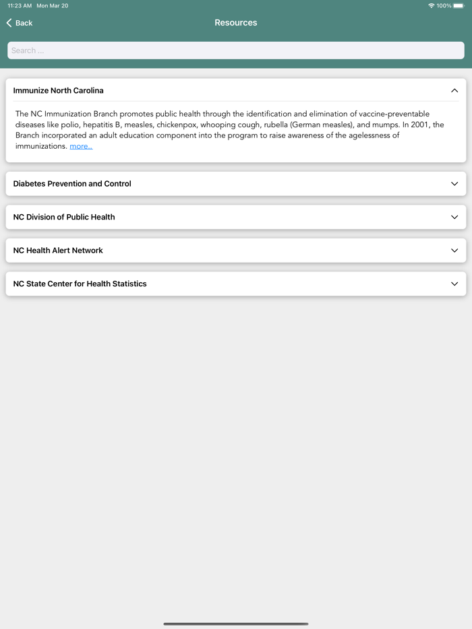Open the 'more..' link in the immunization description

pyautogui.click(x=81, y=145)
